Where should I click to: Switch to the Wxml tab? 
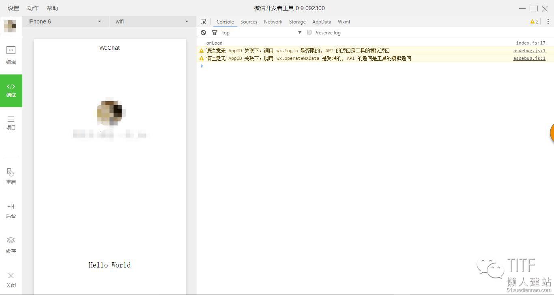[344, 22]
